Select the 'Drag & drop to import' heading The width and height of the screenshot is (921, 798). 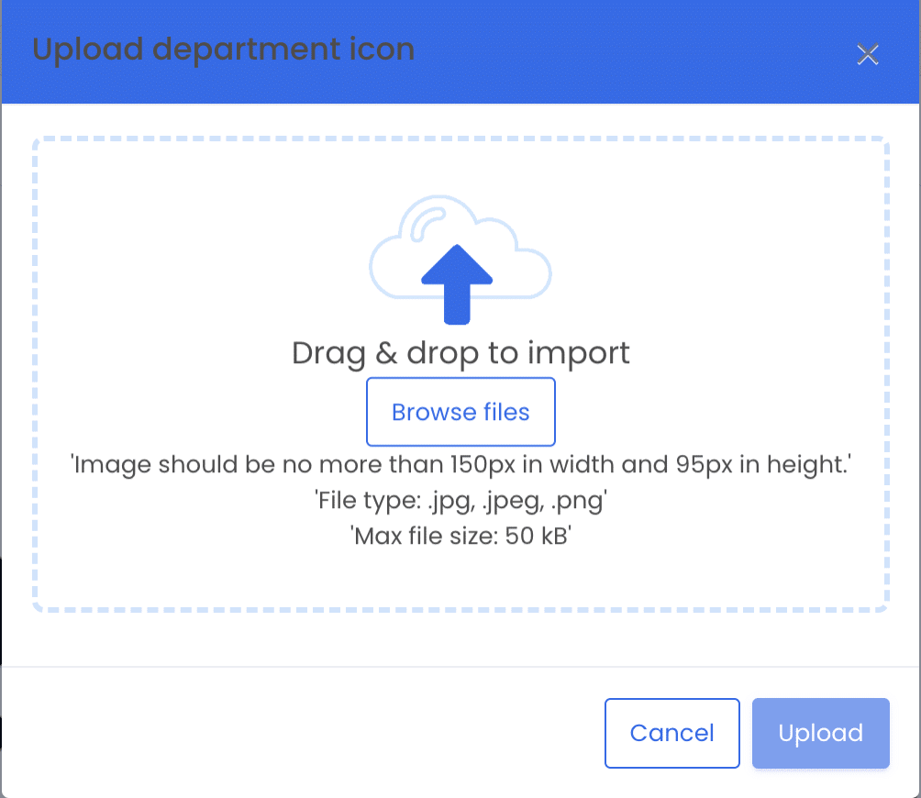(x=460, y=353)
